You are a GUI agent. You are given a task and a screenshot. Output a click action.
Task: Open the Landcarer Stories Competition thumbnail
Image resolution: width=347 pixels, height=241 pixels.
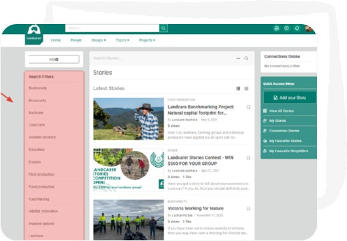128,170
